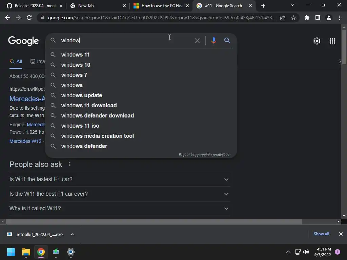Open the tab search chevron in title bar

292,5
